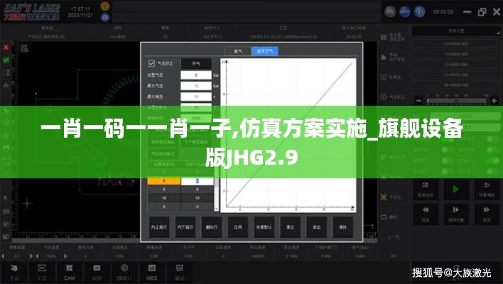Screen dimensions: 503x284
Task: Click the 开气 button
Action: click(196, 63)
